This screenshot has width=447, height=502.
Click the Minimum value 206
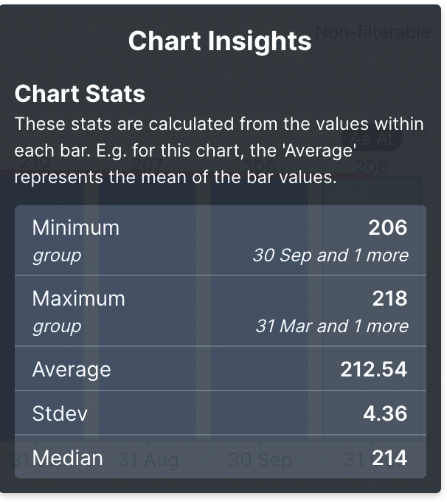point(387,227)
